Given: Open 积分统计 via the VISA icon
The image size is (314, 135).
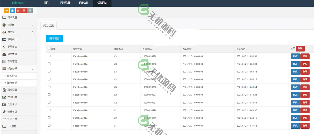Looking at the screenshot, I should (x=4, y=40).
